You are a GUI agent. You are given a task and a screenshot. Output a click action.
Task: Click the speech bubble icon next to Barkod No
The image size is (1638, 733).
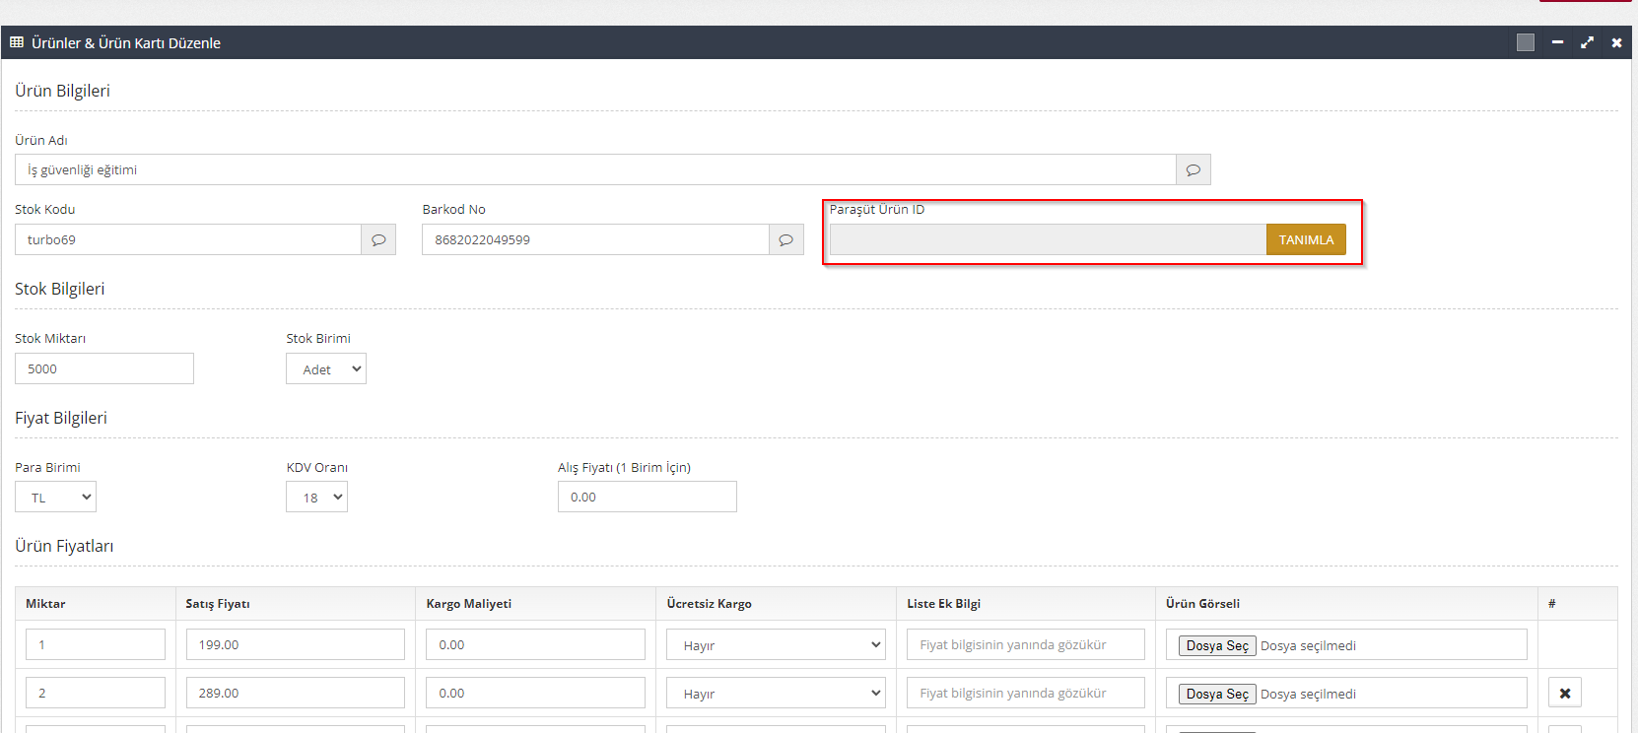(785, 239)
